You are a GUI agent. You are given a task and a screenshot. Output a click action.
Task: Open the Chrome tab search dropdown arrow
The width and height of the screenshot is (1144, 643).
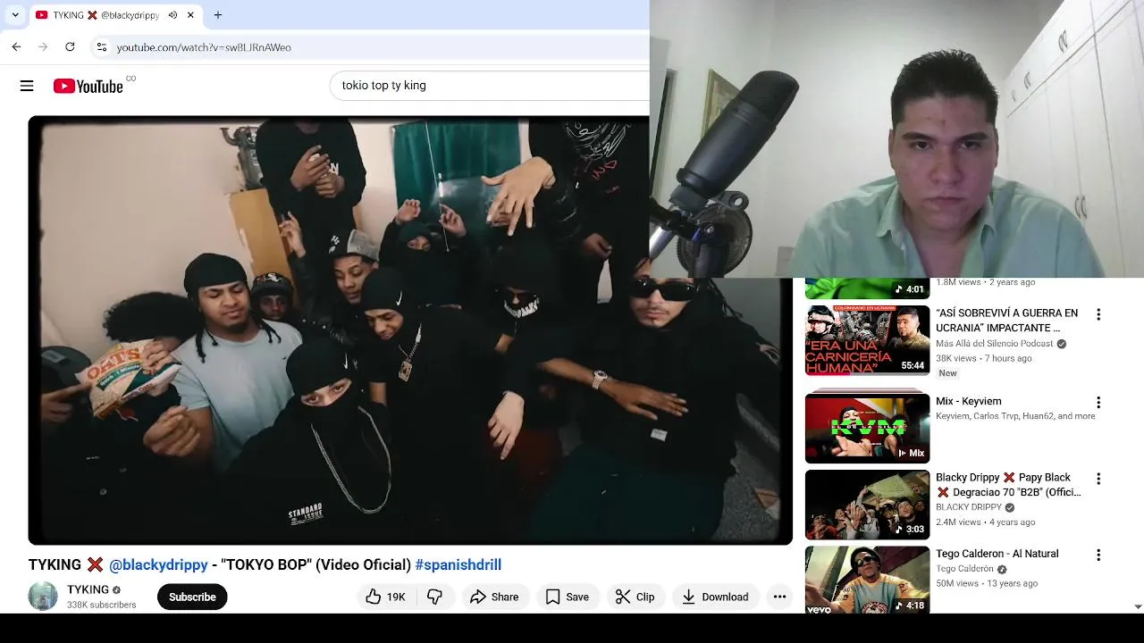pyautogui.click(x=15, y=15)
